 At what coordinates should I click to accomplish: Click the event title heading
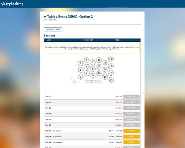(68, 17)
